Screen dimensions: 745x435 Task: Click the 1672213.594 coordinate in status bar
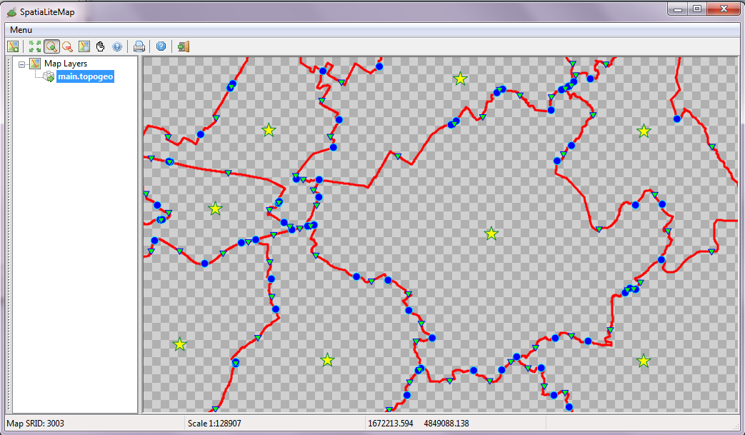[x=391, y=423]
